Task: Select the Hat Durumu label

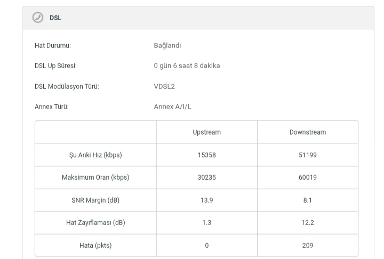Action: (x=53, y=46)
